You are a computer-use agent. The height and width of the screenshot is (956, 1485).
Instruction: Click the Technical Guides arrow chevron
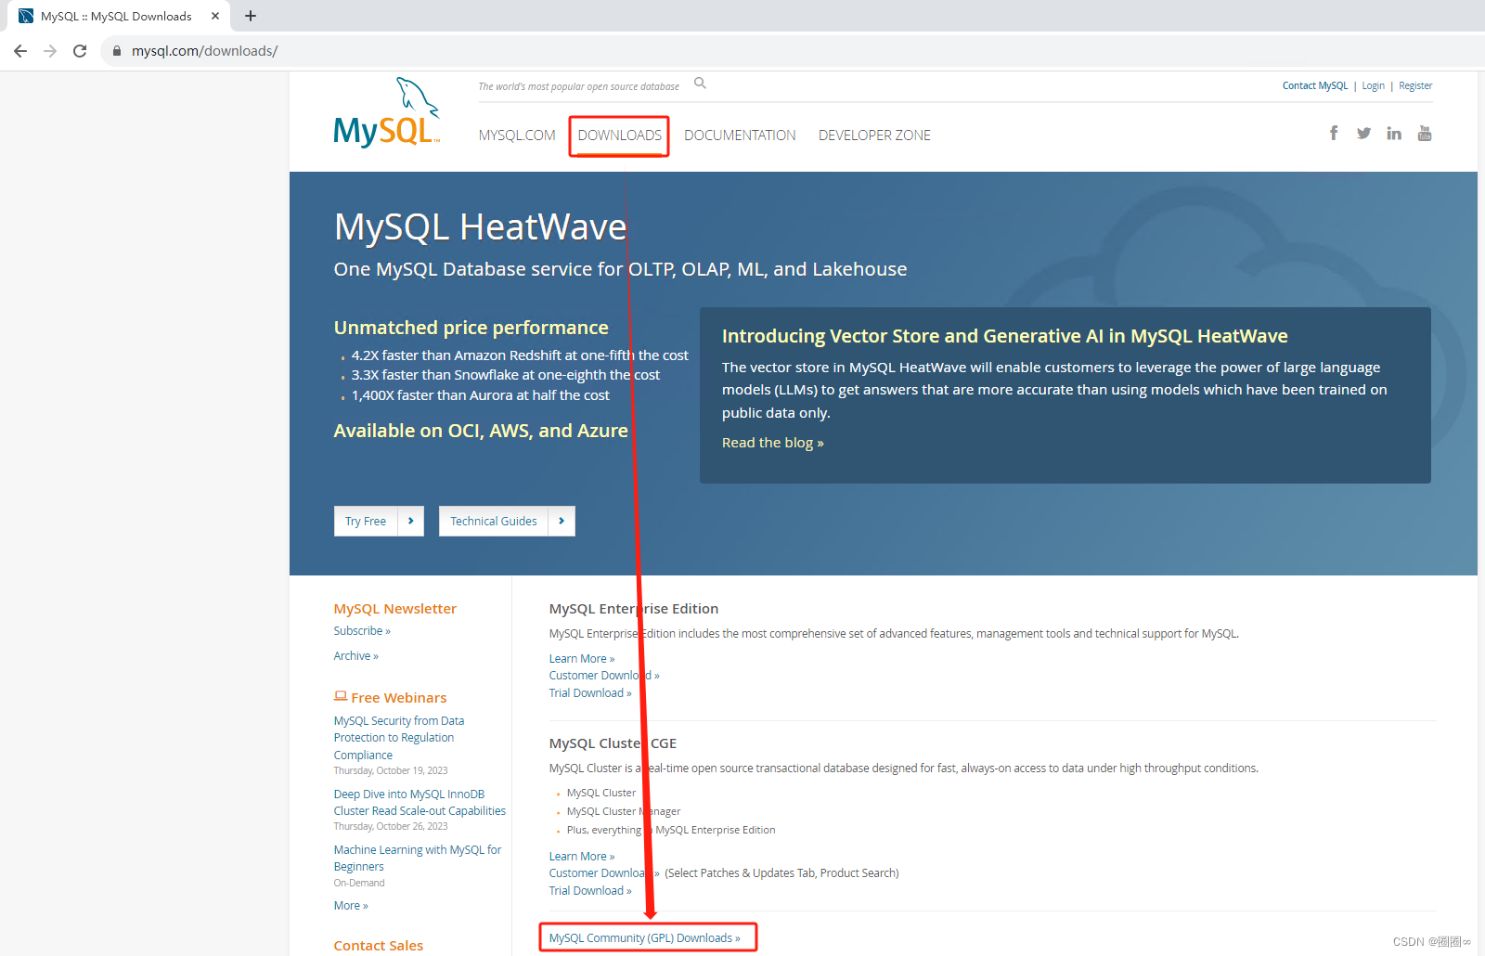tap(562, 521)
